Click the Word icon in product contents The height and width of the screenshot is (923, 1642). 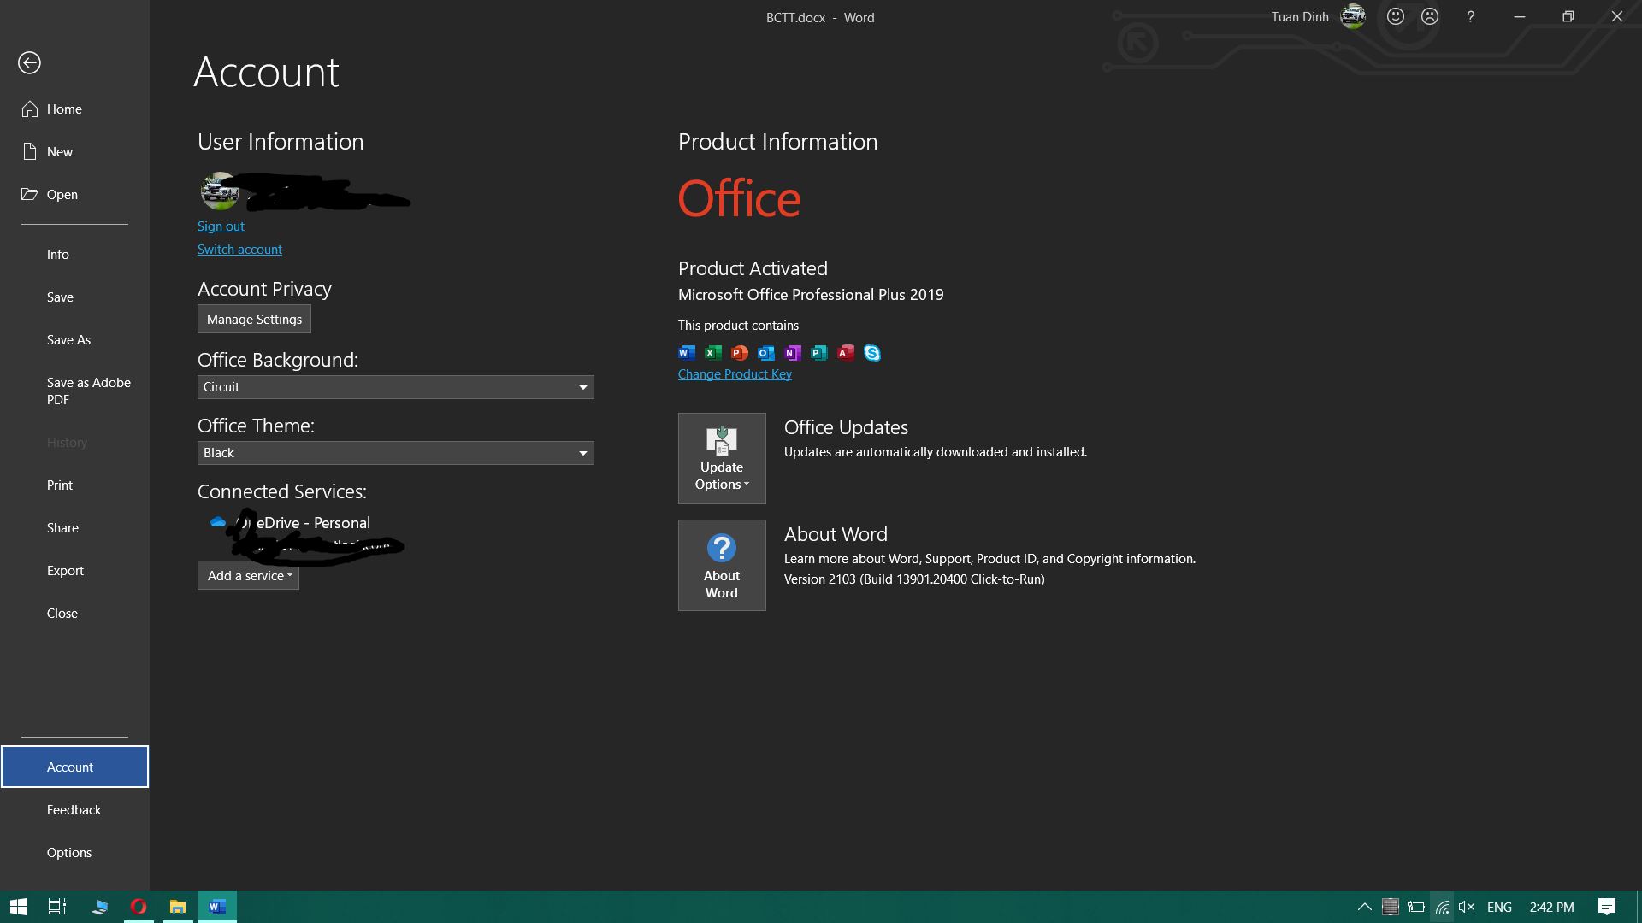[686, 352]
